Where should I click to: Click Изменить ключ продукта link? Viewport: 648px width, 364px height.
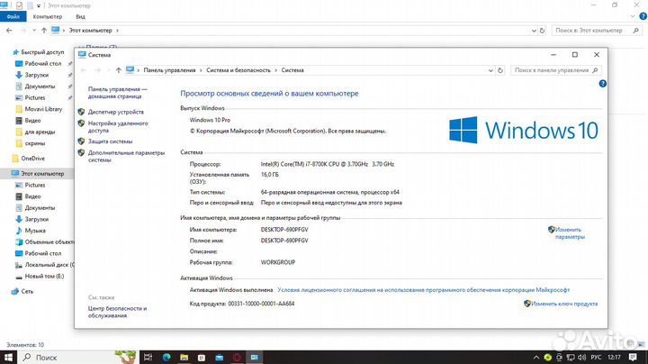click(x=564, y=304)
